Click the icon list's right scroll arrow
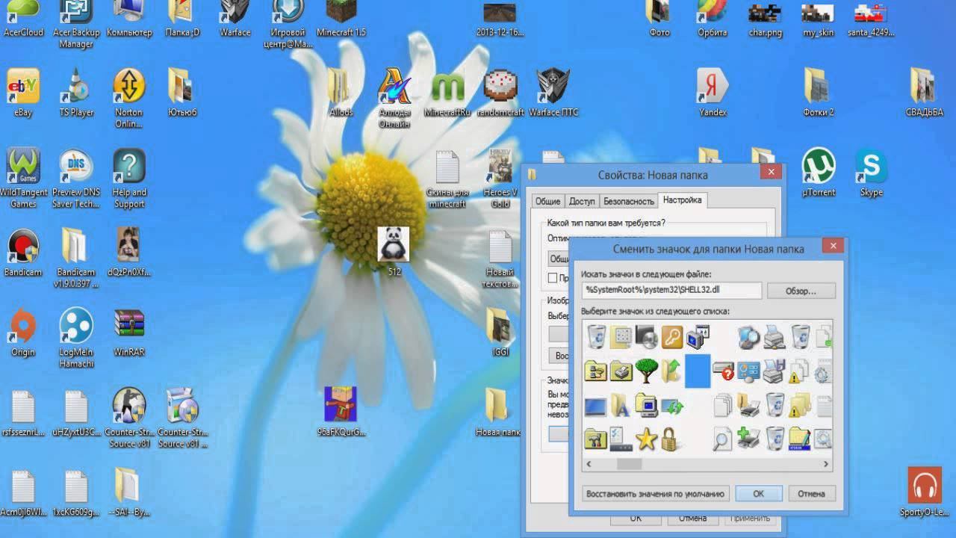 click(825, 464)
